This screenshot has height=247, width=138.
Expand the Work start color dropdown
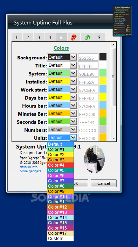coord(74,89)
